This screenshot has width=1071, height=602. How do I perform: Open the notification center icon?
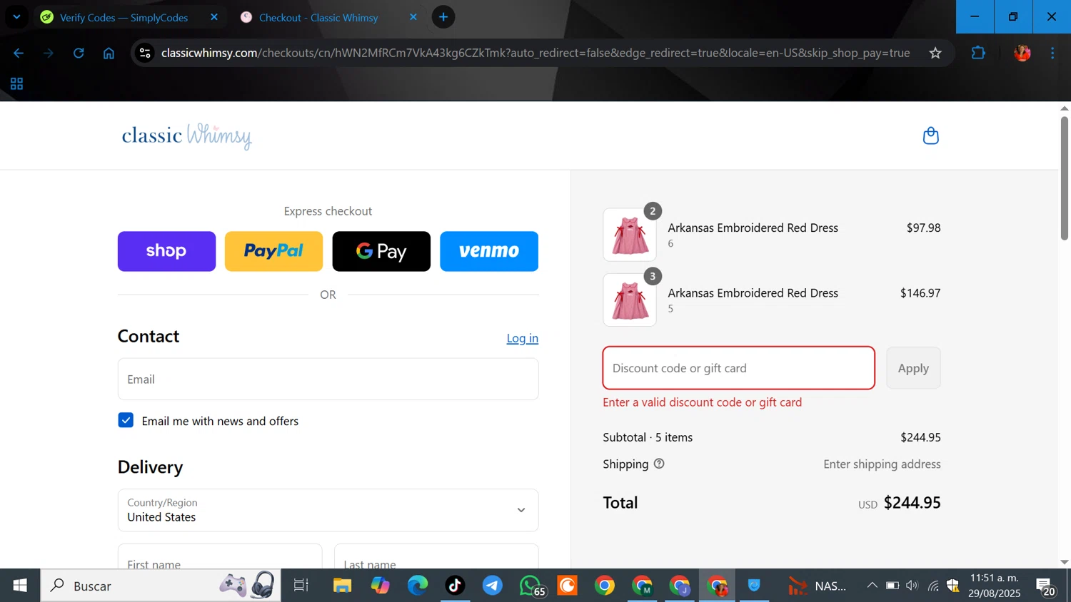pyautogui.click(x=1046, y=587)
